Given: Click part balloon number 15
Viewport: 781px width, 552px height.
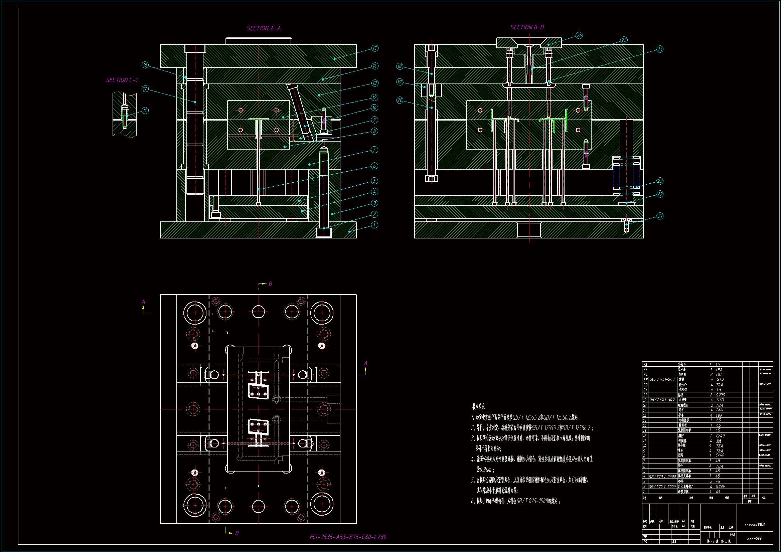Looking at the screenshot, I should click(374, 48).
